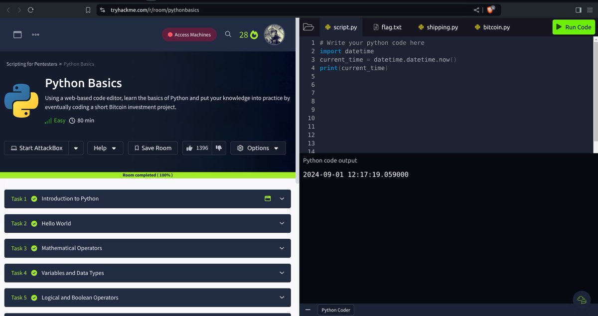Open TryHackMe dashboard window icon
Image resolution: width=598 pixels, height=316 pixels.
[17, 34]
